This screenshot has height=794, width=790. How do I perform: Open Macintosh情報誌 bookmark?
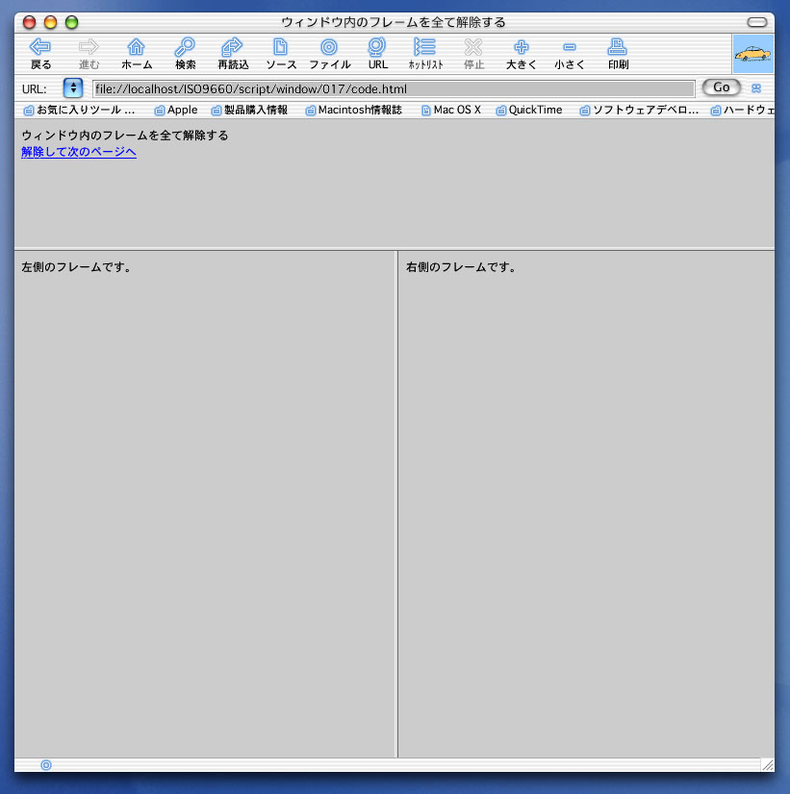(x=354, y=110)
